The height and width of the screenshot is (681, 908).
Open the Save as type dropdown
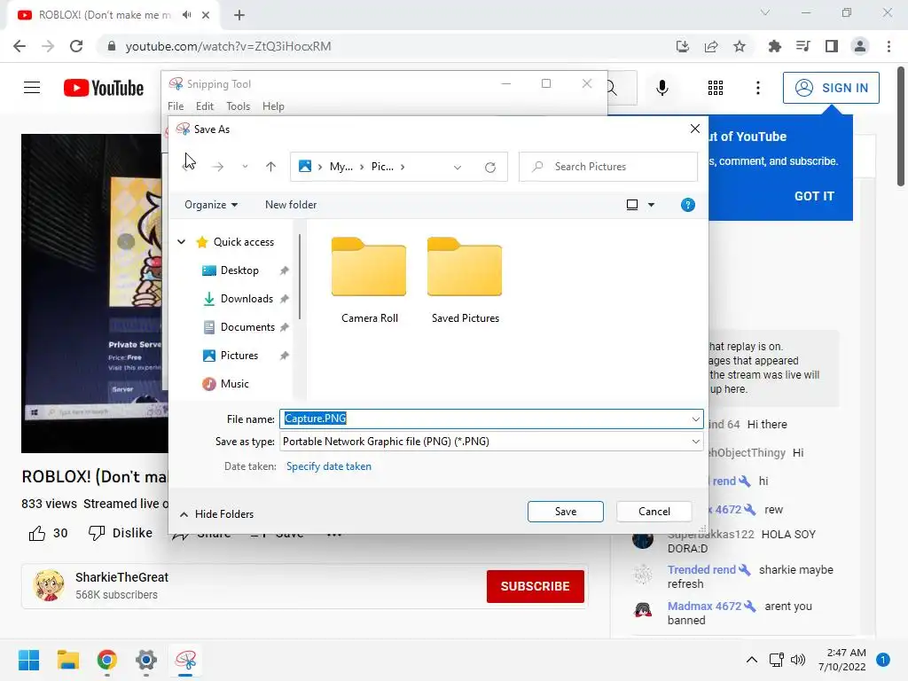491,442
